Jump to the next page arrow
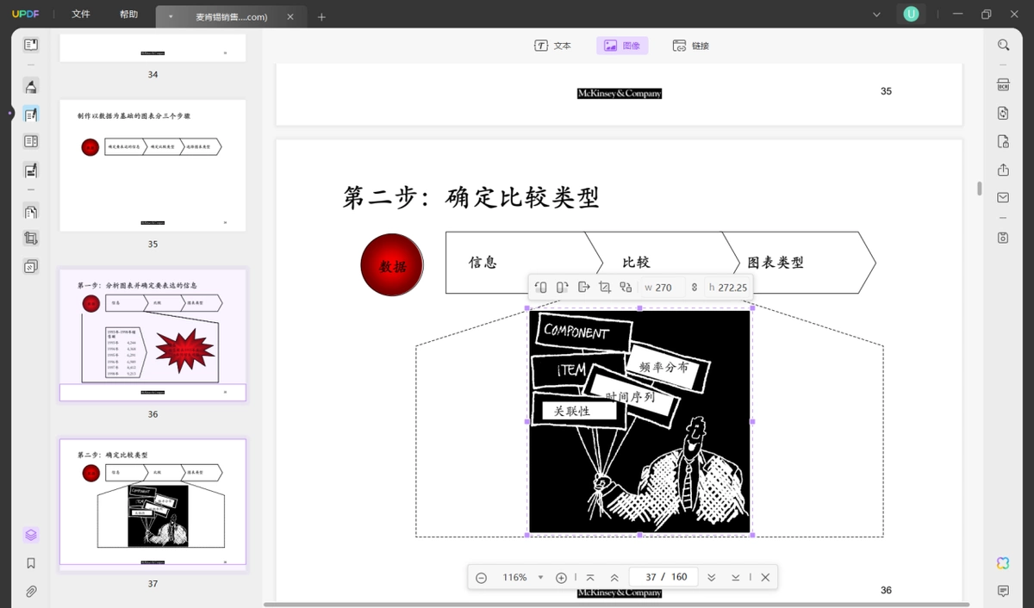This screenshot has width=1034, height=608. (711, 577)
